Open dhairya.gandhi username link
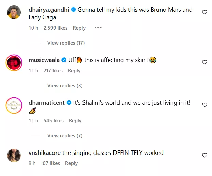Screen dimensions: 212x176 (49, 10)
